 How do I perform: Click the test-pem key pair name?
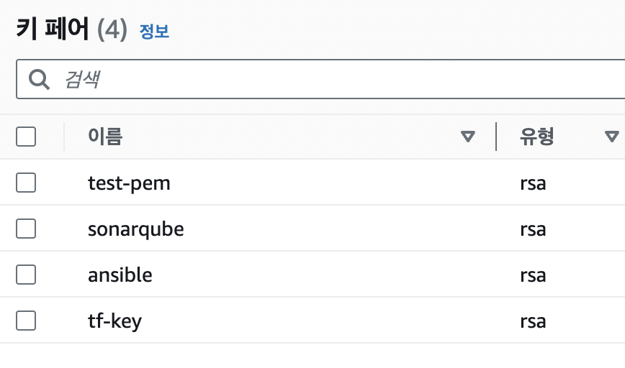click(129, 183)
